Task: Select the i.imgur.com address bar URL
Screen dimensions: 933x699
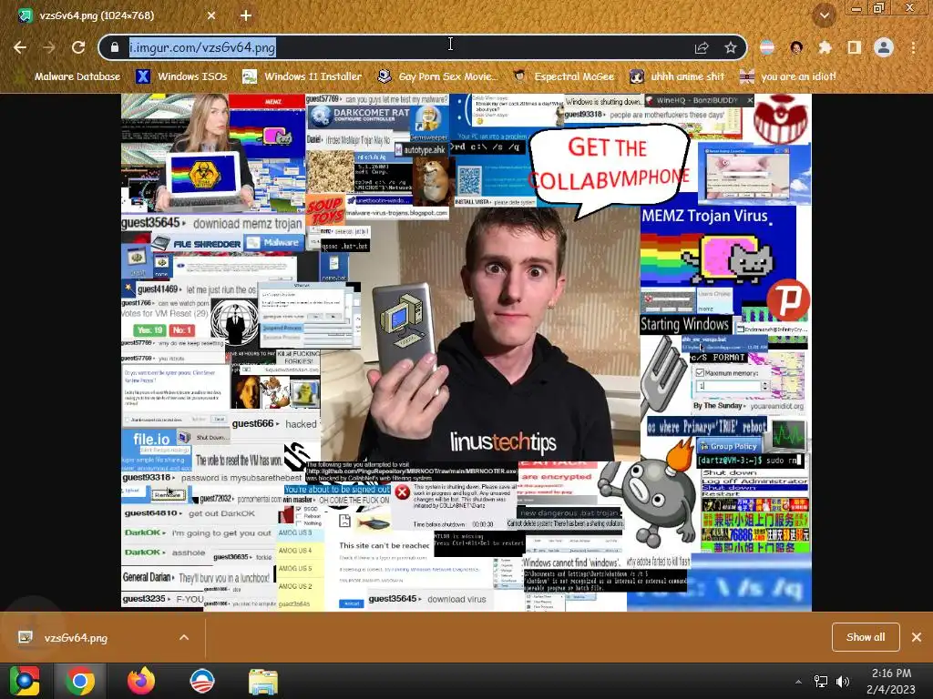Action: (202, 47)
